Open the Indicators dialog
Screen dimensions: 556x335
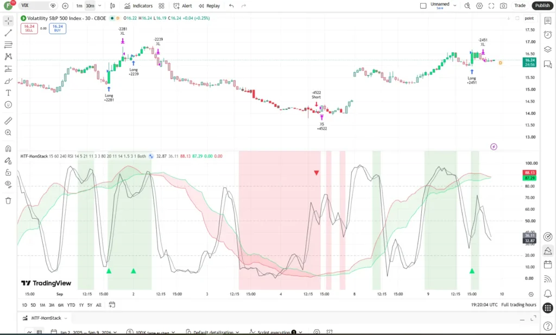pyautogui.click(x=138, y=5)
